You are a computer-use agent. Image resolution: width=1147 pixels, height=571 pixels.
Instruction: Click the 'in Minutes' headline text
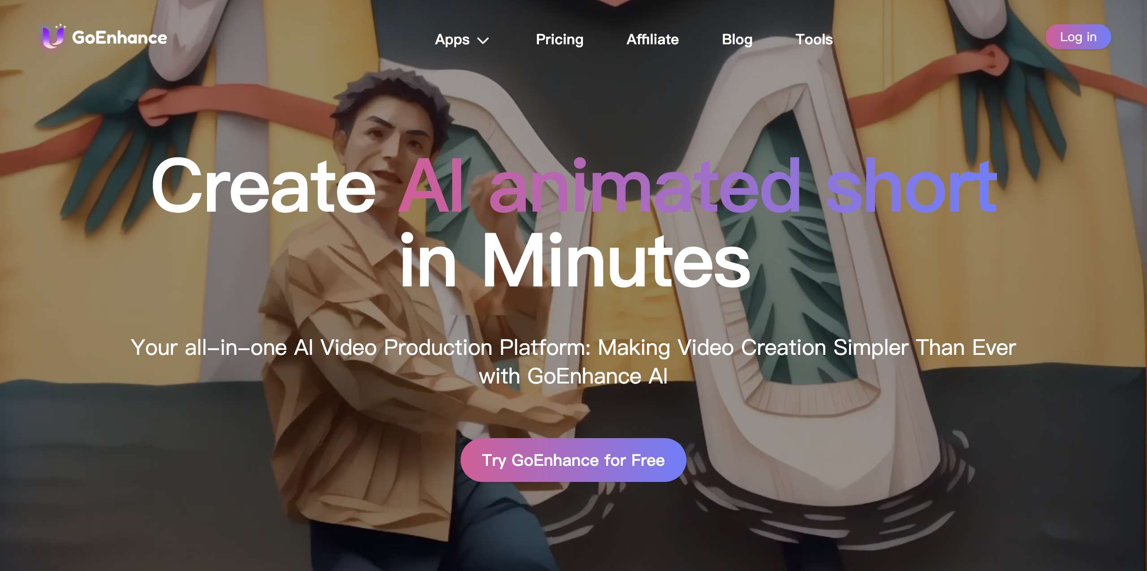574,260
